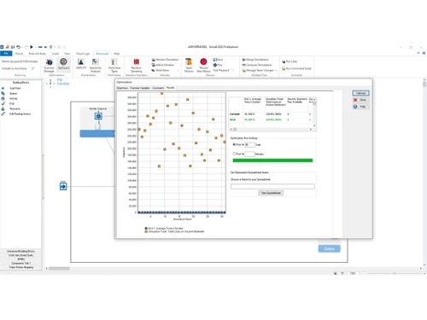This screenshot has height=320, width=427.
Task: Open the File menu tab
Action: point(6,54)
